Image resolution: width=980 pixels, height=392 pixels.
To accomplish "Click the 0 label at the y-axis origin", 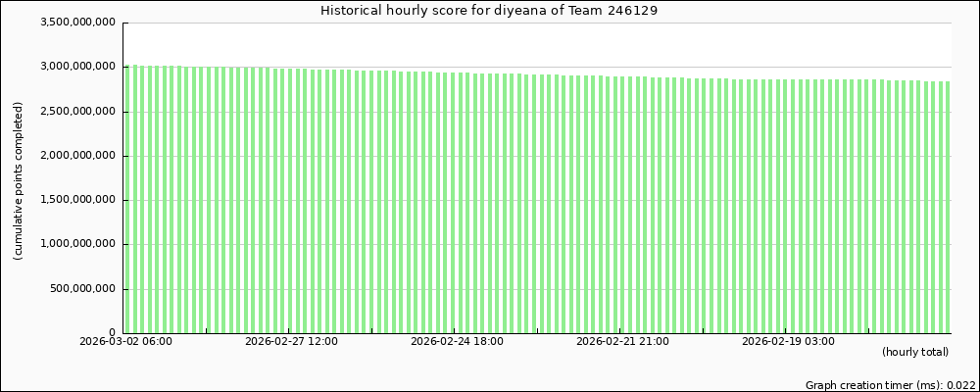I will (x=113, y=333).
